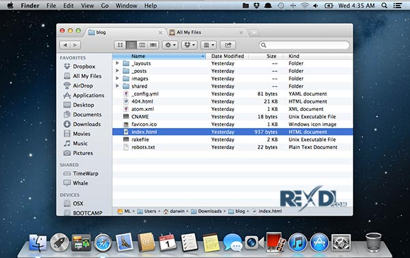Add a new tab with plus button

tap(254, 33)
